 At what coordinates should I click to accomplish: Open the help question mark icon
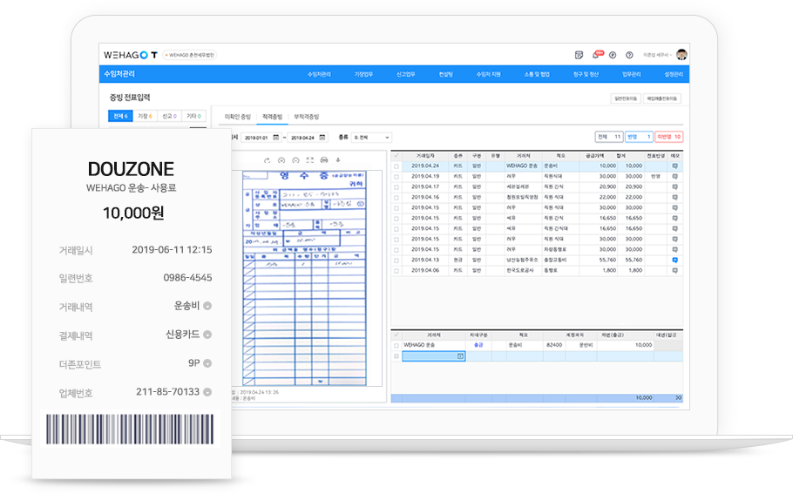point(629,55)
